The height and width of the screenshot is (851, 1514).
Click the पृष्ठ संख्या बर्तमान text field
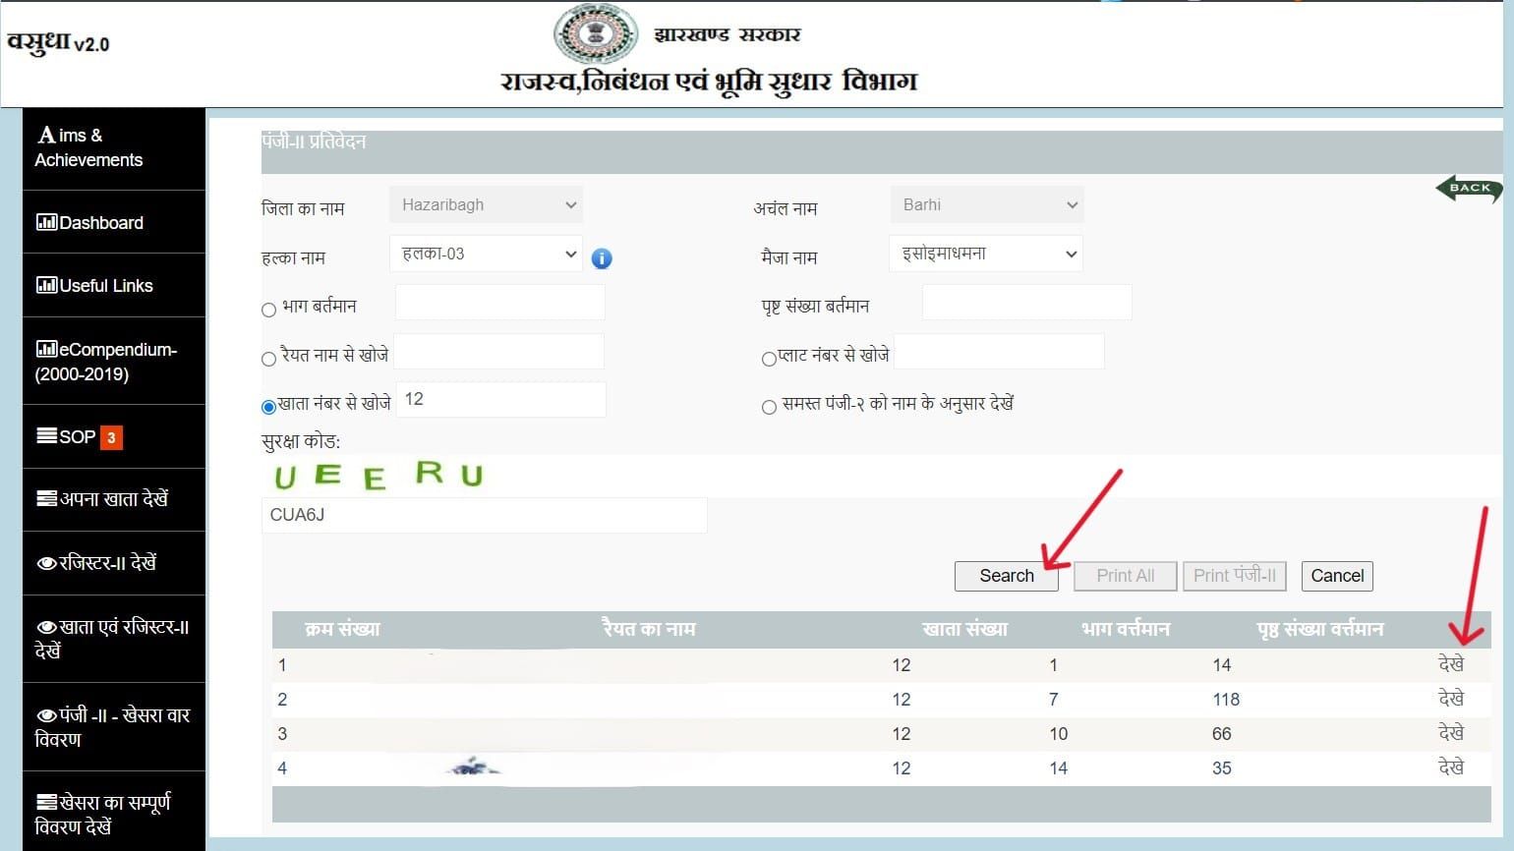[x=1027, y=303]
